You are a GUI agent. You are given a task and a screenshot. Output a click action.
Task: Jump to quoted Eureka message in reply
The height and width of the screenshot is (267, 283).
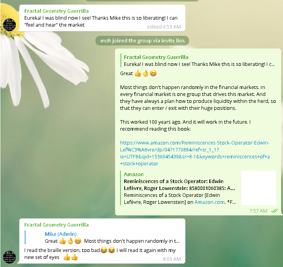(x=199, y=61)
